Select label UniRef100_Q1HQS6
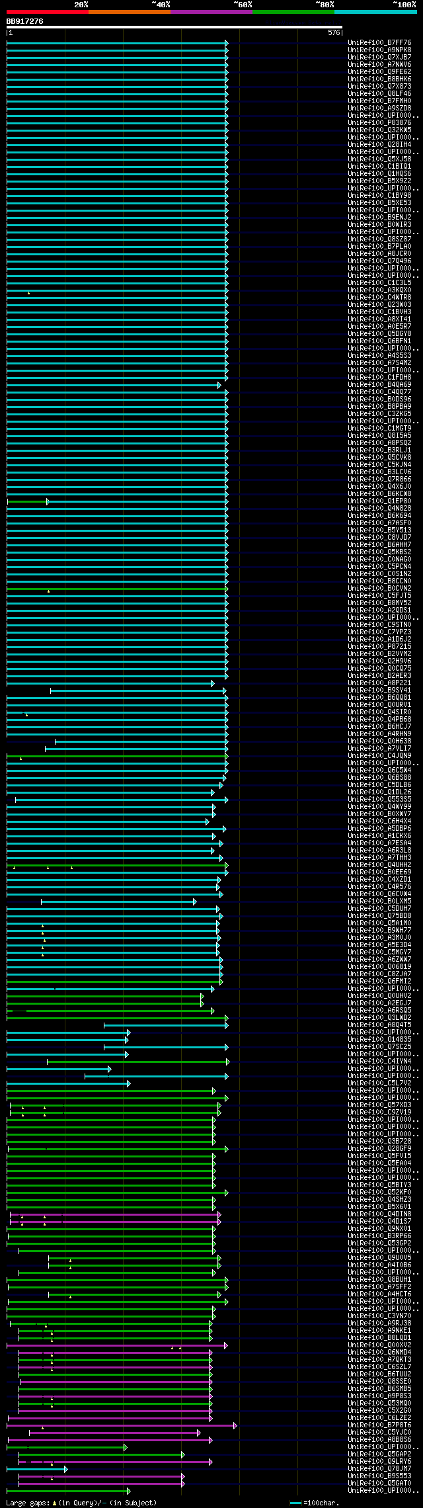The width and height of the screenshot is (423, 1508). [379, 173]
